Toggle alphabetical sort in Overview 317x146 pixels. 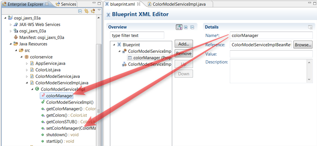point(179,27)
